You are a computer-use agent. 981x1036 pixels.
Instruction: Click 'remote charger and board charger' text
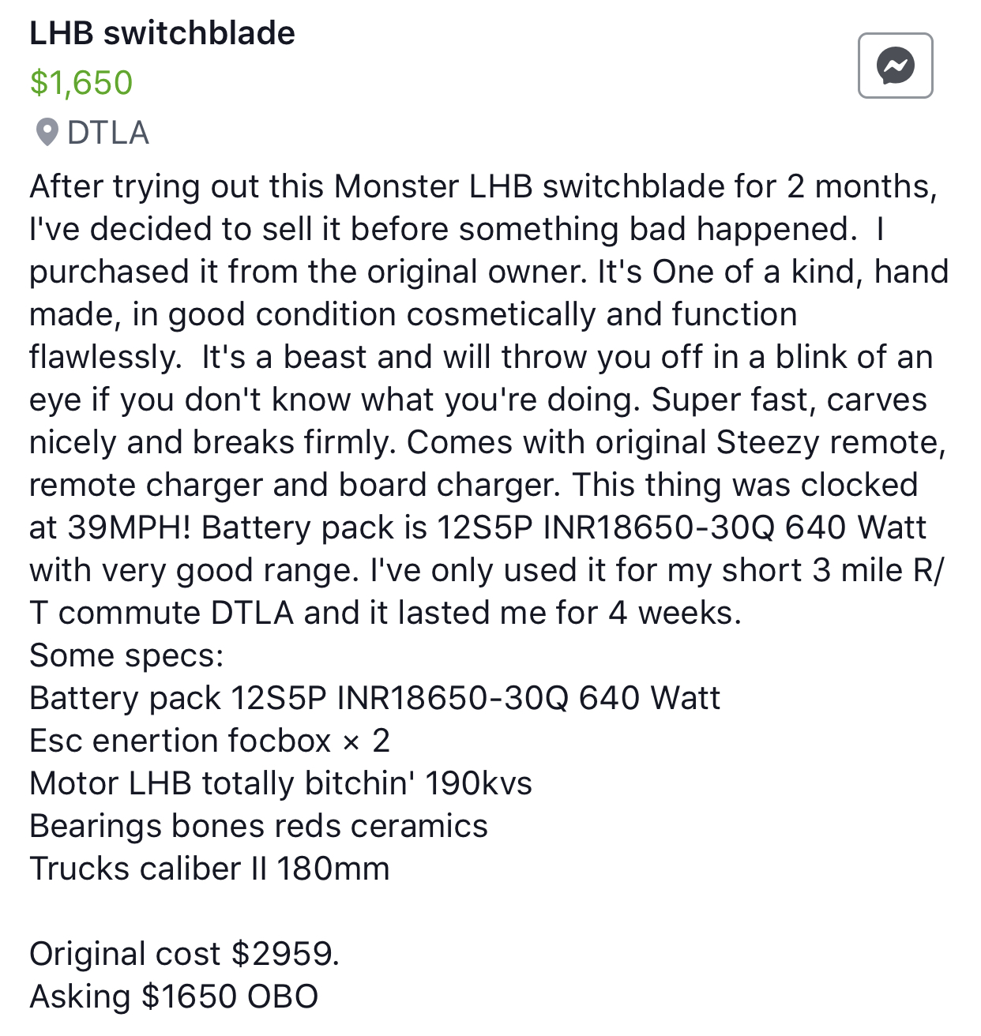click(x=295, y=485)
